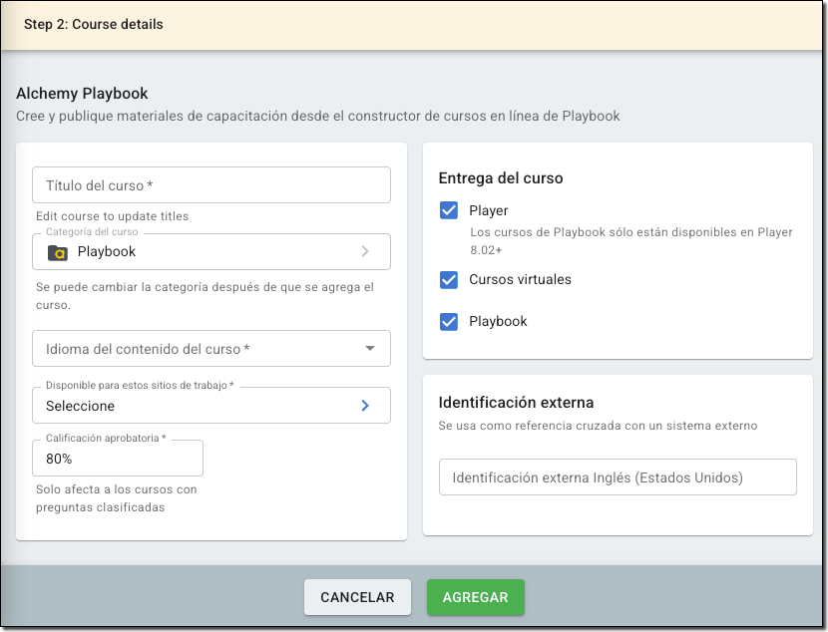Click the Identificación externa section heading
Image resolution: width=828 pixels, height=632 pixels.
pos(516,403)
